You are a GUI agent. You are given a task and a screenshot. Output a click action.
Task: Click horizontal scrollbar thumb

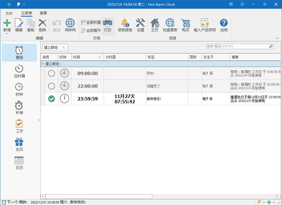point(99,196)
